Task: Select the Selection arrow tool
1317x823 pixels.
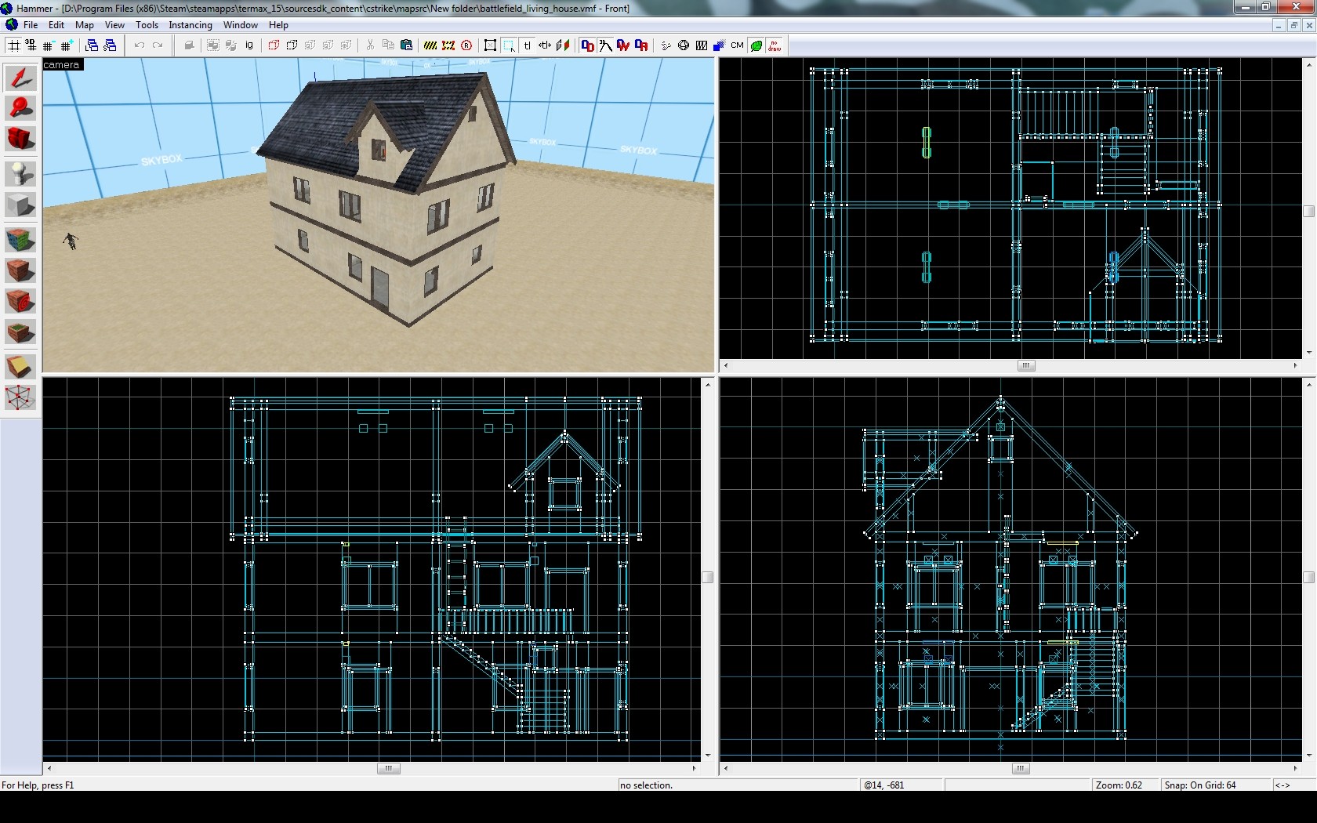Action: 20,78
